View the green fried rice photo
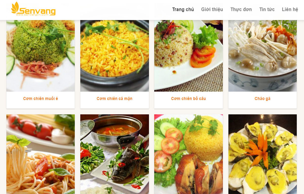This screenshot has width=304, height=194. (x=41, y=56)
